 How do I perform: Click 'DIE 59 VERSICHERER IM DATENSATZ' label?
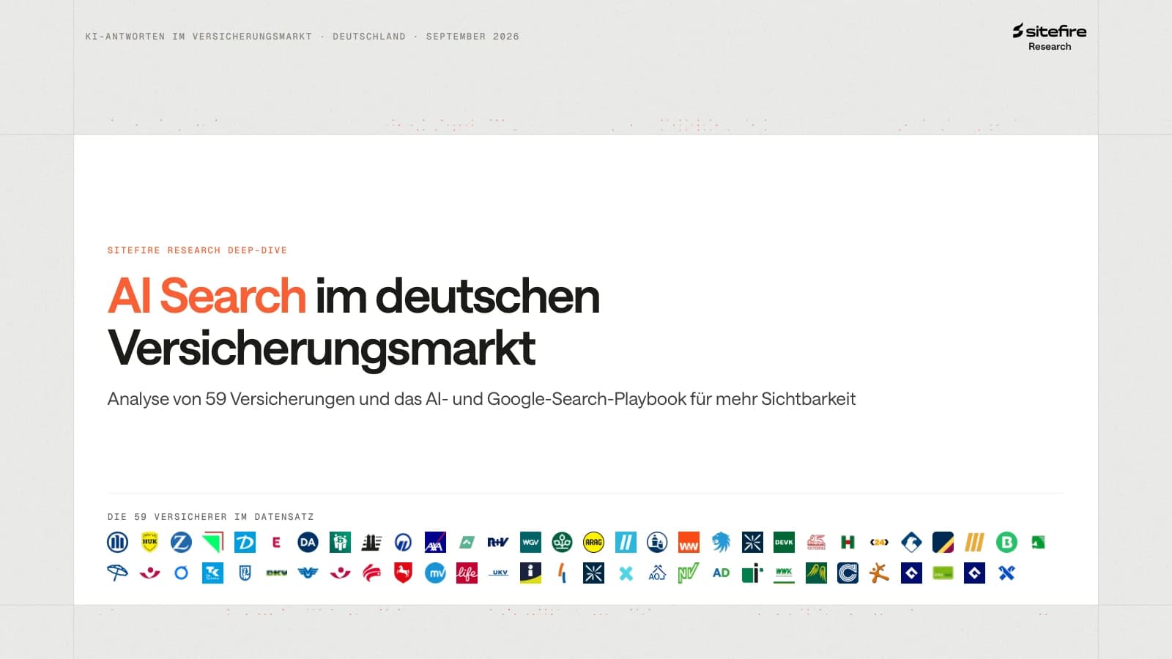point(210,517)
